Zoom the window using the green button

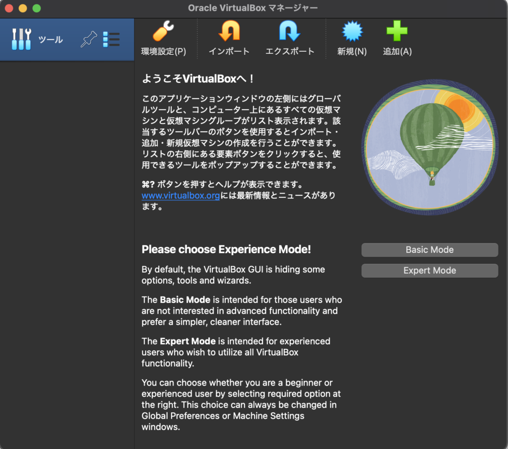point(37,8)
